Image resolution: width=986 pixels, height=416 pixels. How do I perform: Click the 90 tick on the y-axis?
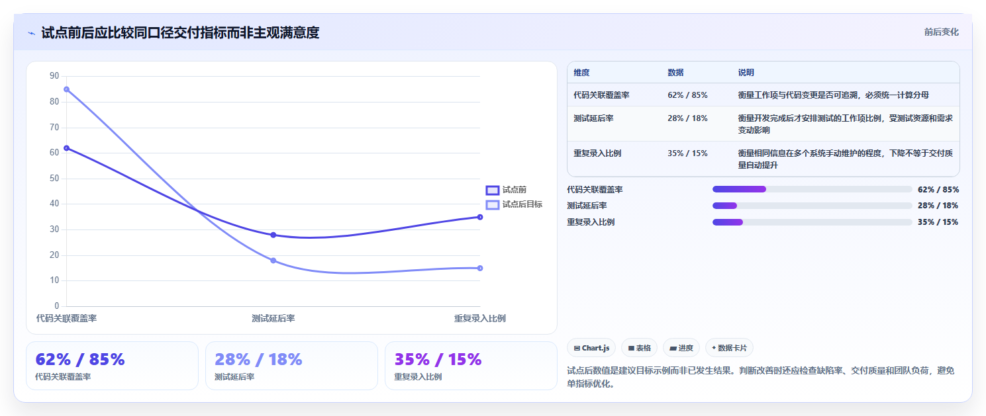pos(54,76)
